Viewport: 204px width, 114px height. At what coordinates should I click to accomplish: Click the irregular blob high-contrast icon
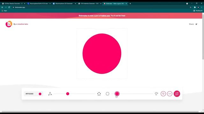tap(157, 94)
